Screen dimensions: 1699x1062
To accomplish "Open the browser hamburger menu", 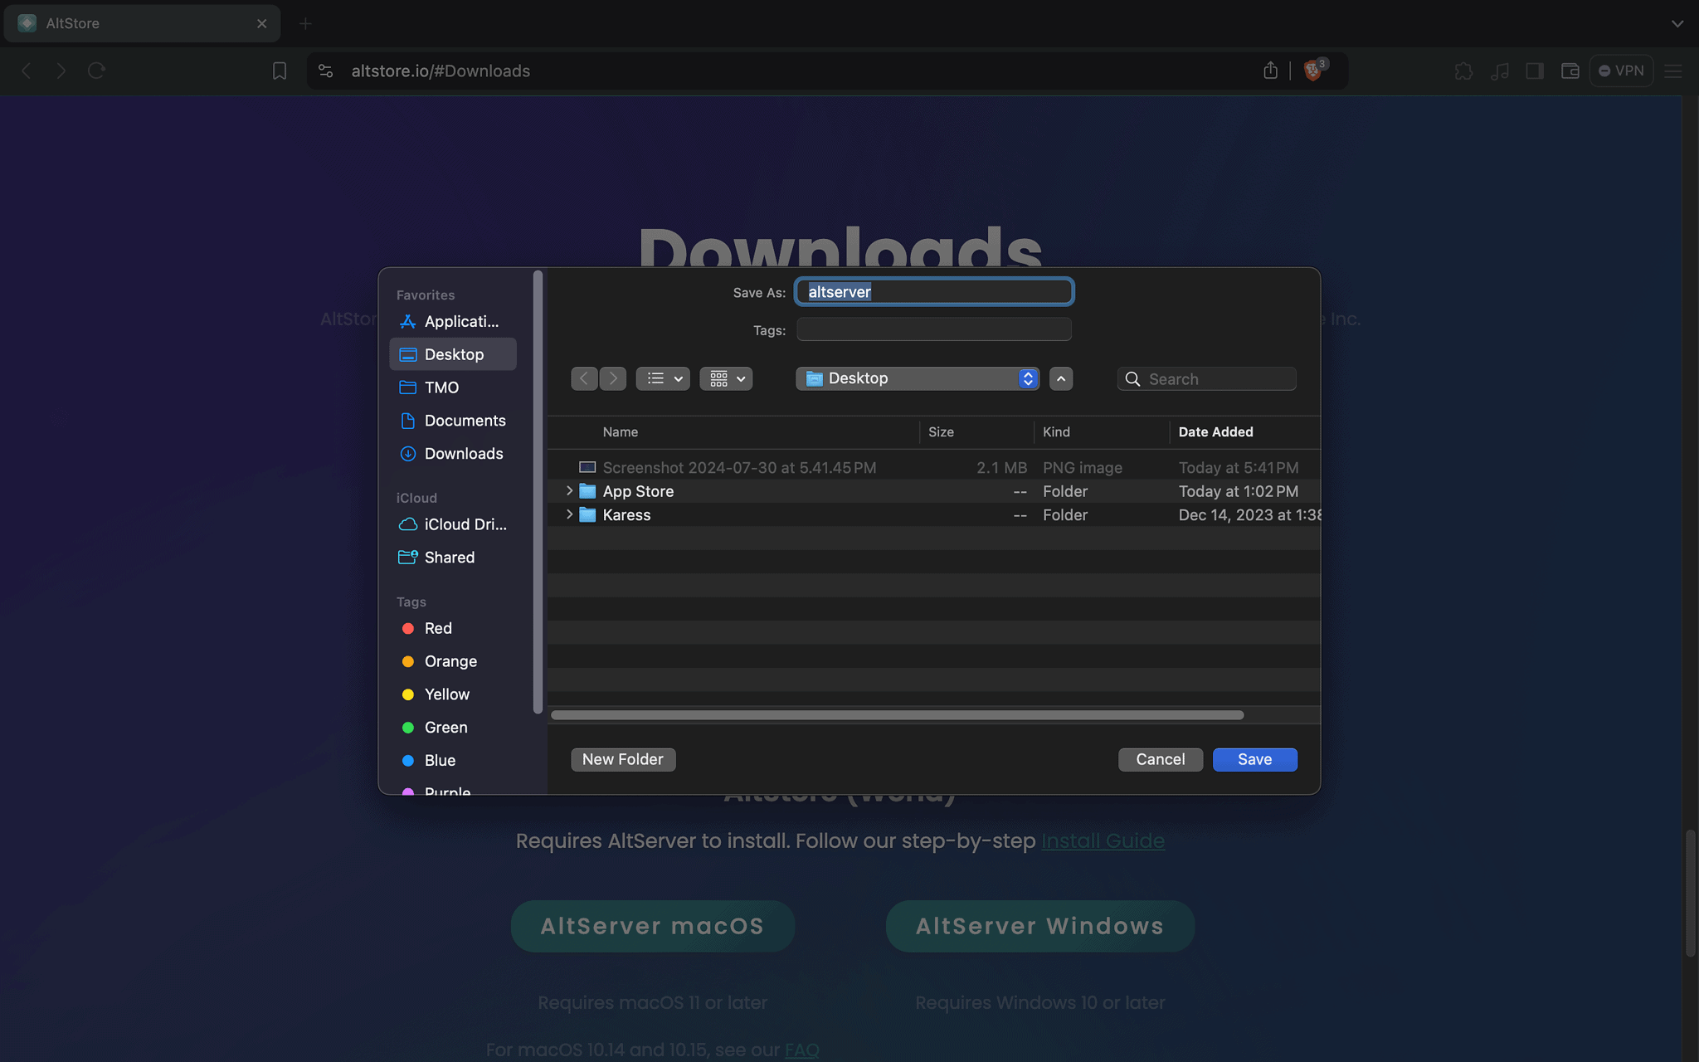I will click(x=1672, y=71).
